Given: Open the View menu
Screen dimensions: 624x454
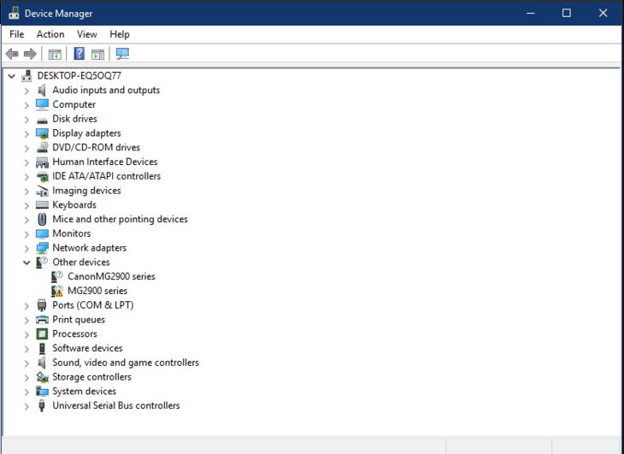Looking at the screenshot, I should [87, 34].
